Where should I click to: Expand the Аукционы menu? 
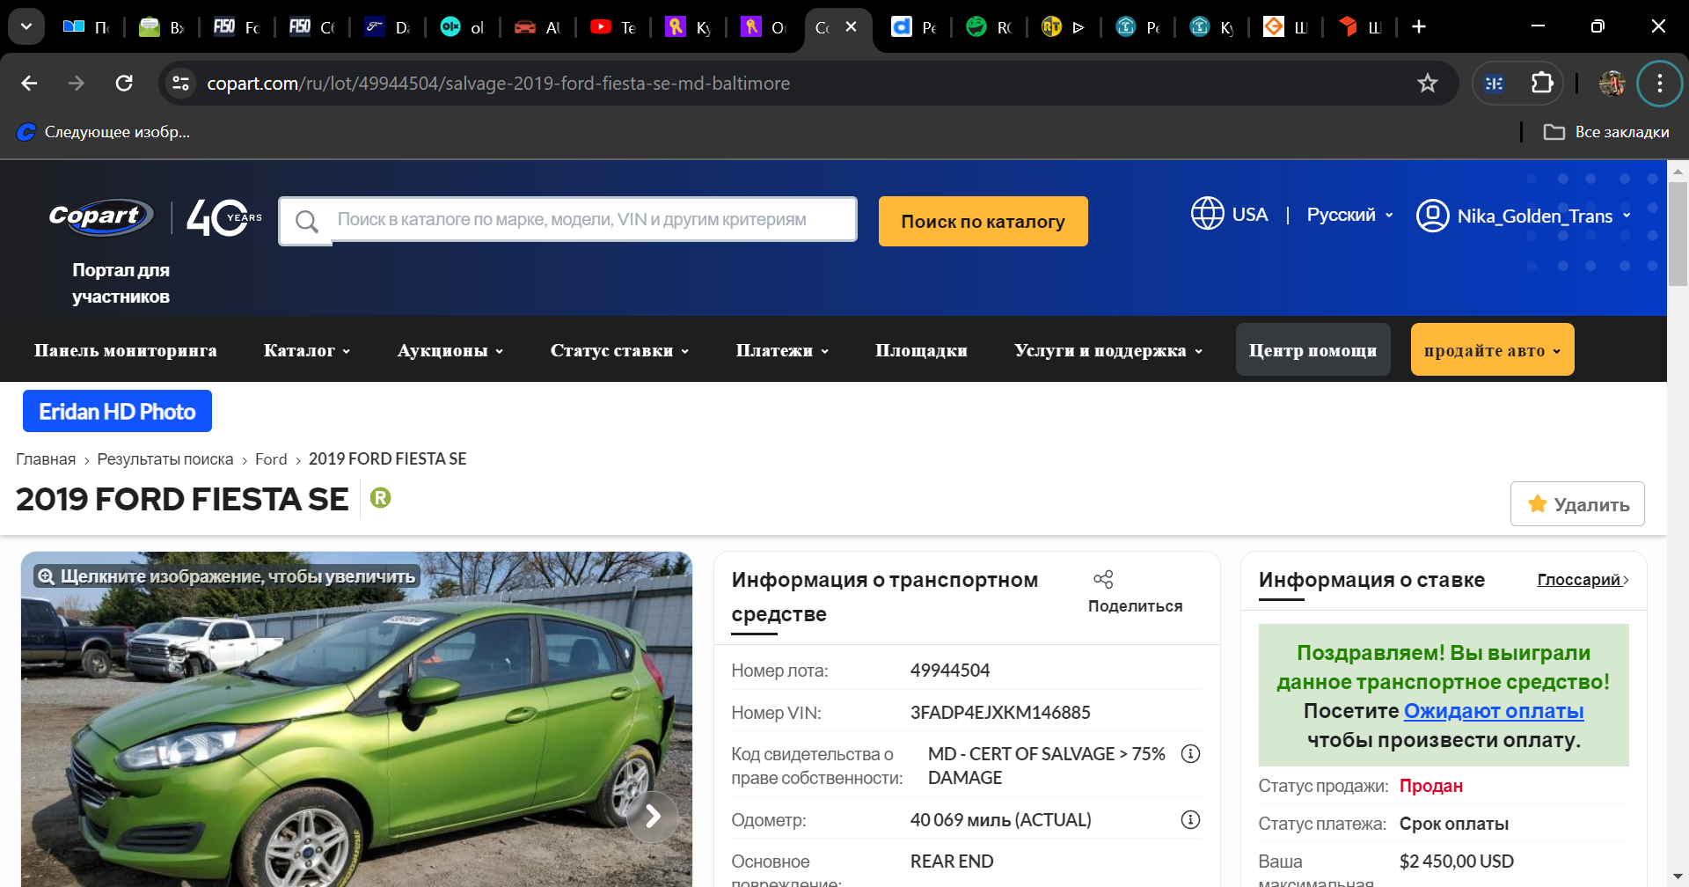pos(450,350)
